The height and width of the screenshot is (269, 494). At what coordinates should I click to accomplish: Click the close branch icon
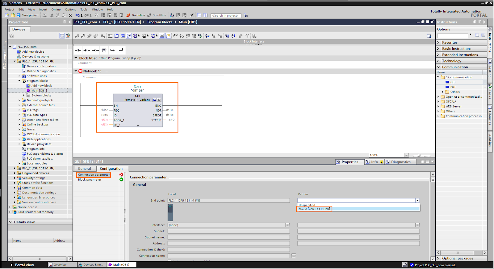click(x=121, y=50)
